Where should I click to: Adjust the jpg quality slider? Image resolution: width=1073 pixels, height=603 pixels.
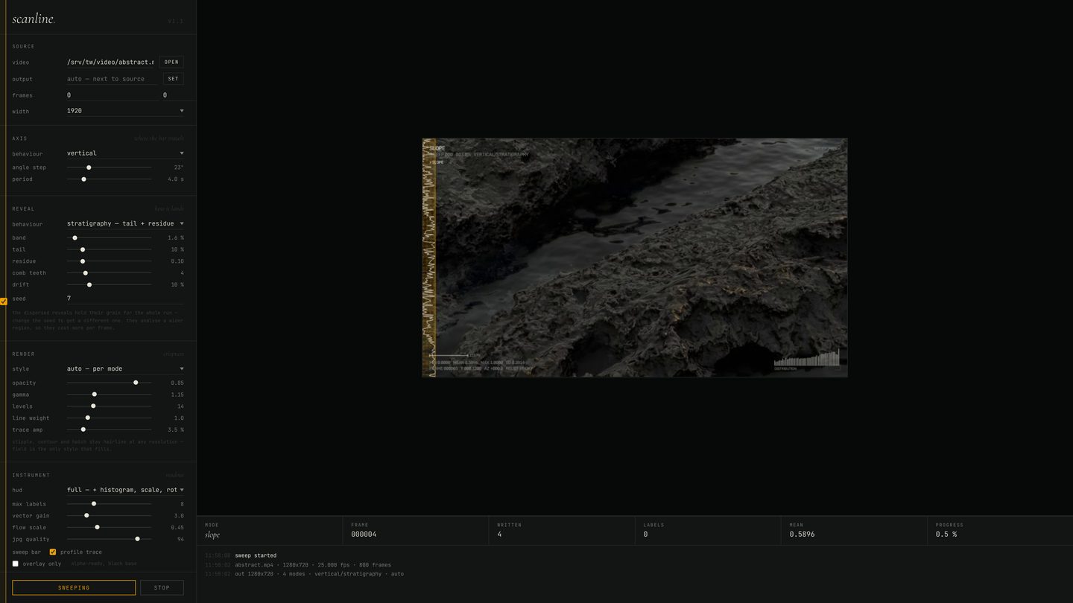[109, 539]
